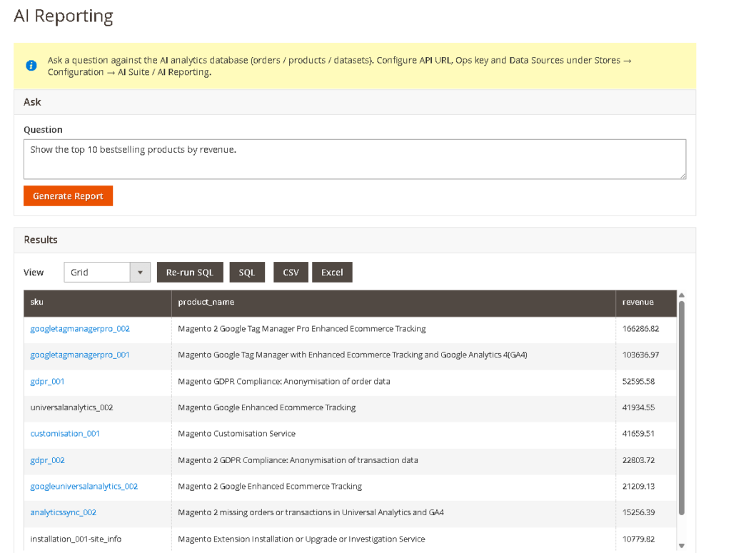Image resolution: width=731 pixels, height=553 pixels.
Task: Open the googleuniversalanalytics_002 sku link
Action: [x=84, y=486]
